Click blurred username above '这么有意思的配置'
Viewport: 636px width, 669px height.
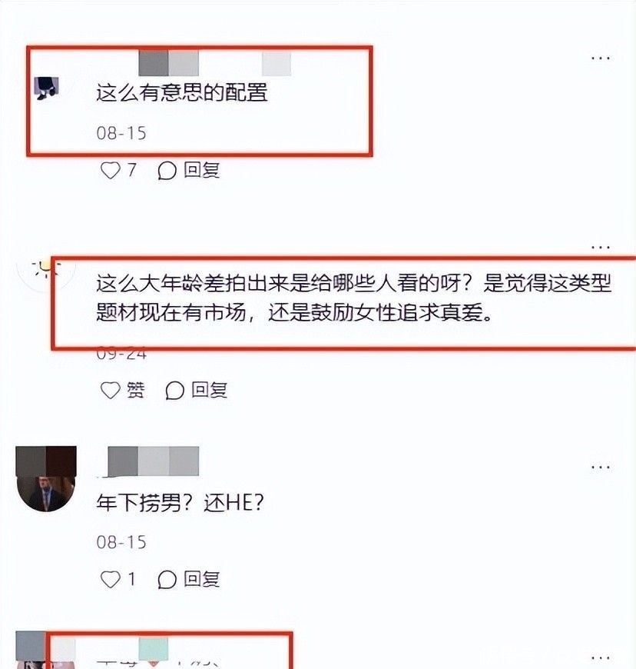(215, 63)
